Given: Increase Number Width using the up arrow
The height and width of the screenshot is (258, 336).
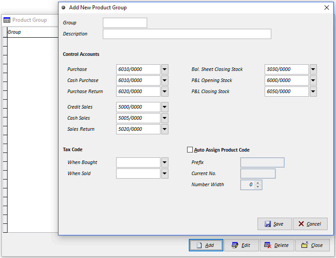Looking at the screenshot, I should [x=258, y=183].
